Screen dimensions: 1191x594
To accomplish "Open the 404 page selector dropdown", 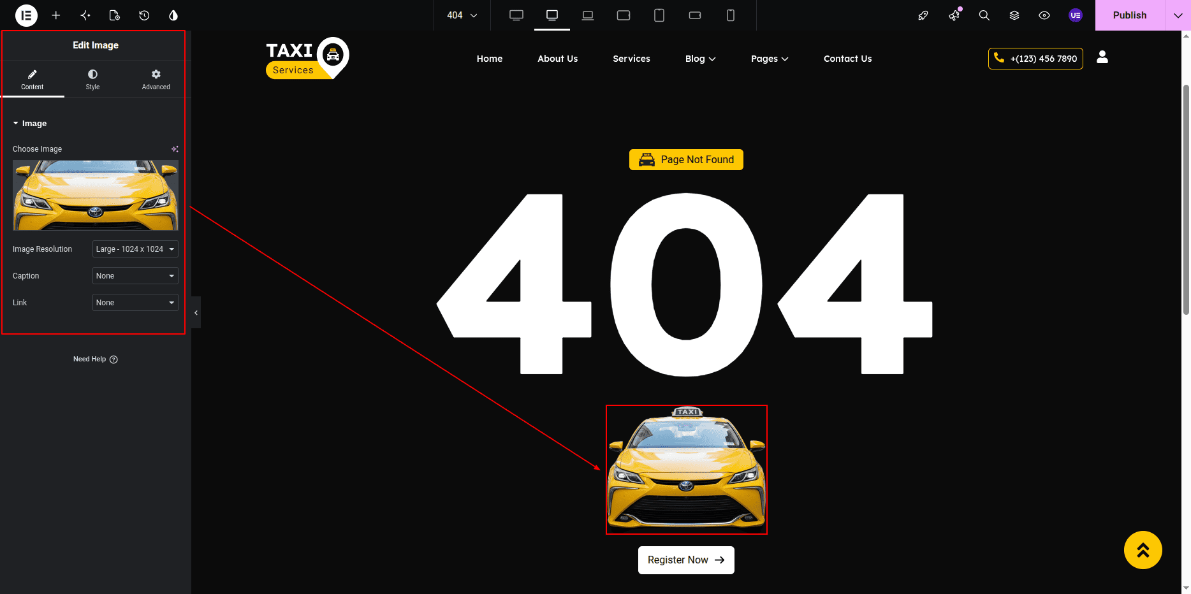I will [462, 15].
